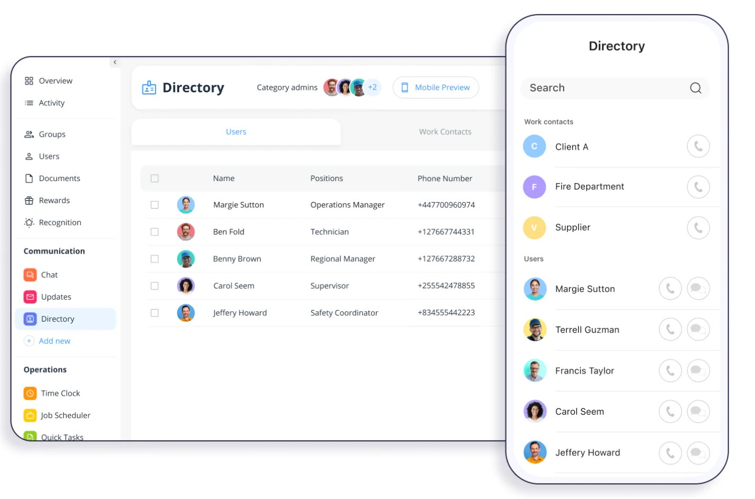Call Terrell Guzman in mobile view

tap(670, 329)
